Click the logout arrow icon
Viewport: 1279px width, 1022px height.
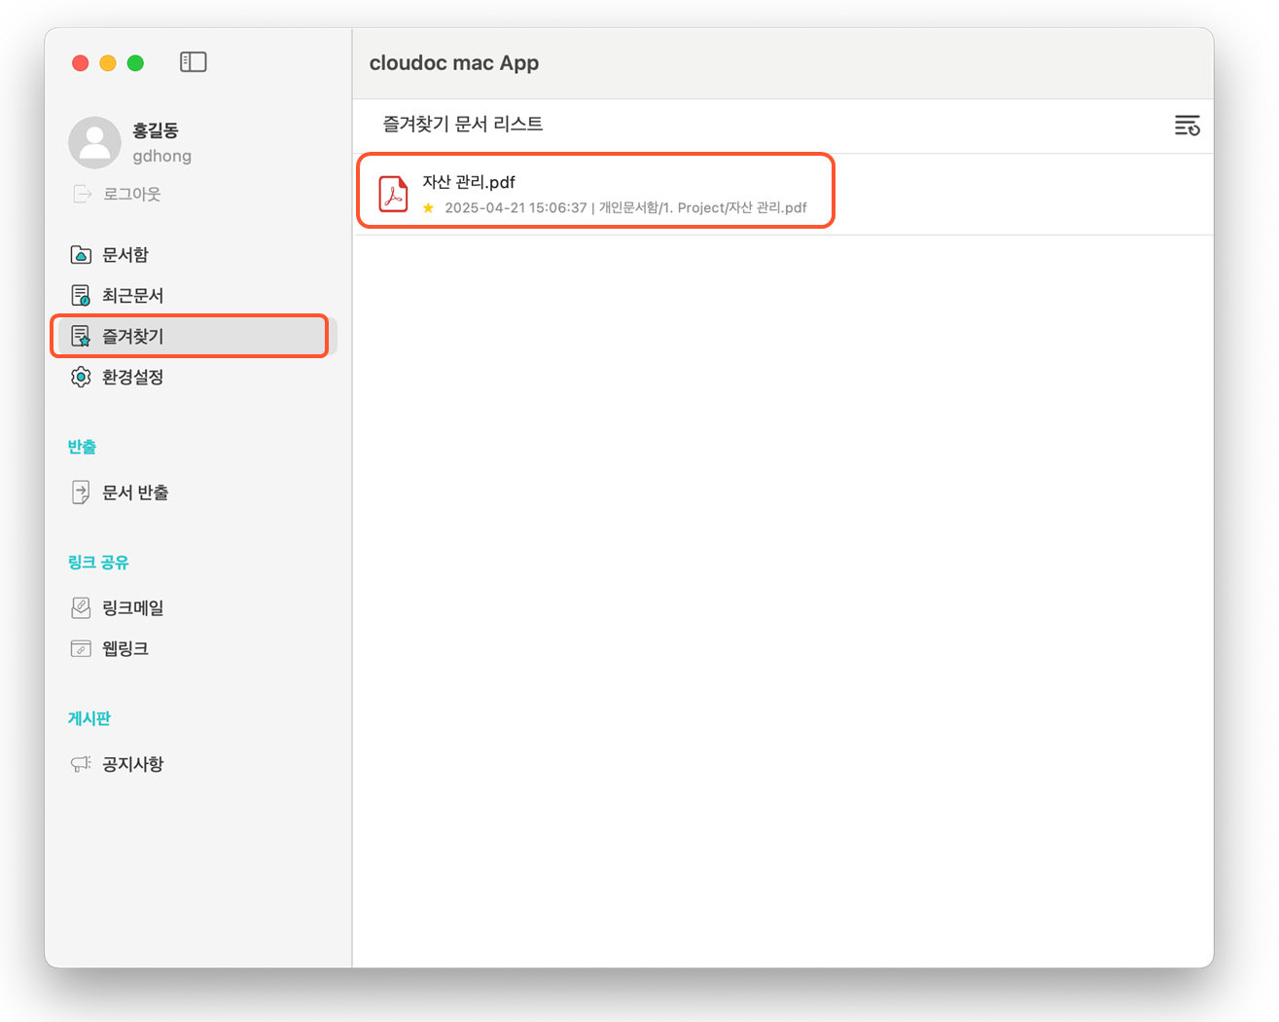pyautogui.click(x=83, y=194)
